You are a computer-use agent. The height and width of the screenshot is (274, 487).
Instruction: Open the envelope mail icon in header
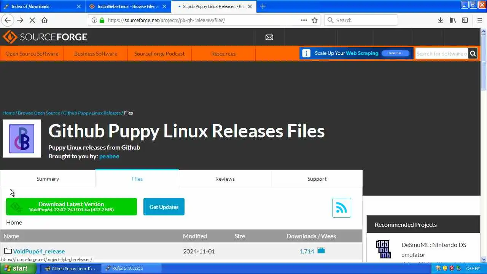tap(269, 37)
